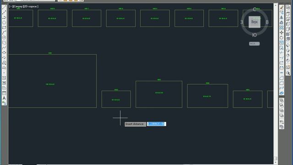Select the Spline drawing tool
The width and height of the screenshot is (293, 165).
(x=4, y=48)
